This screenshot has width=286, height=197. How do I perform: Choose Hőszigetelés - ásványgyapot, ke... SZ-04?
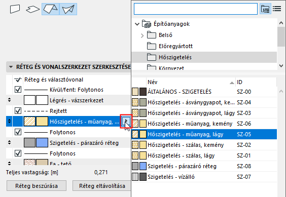[204, 102]
